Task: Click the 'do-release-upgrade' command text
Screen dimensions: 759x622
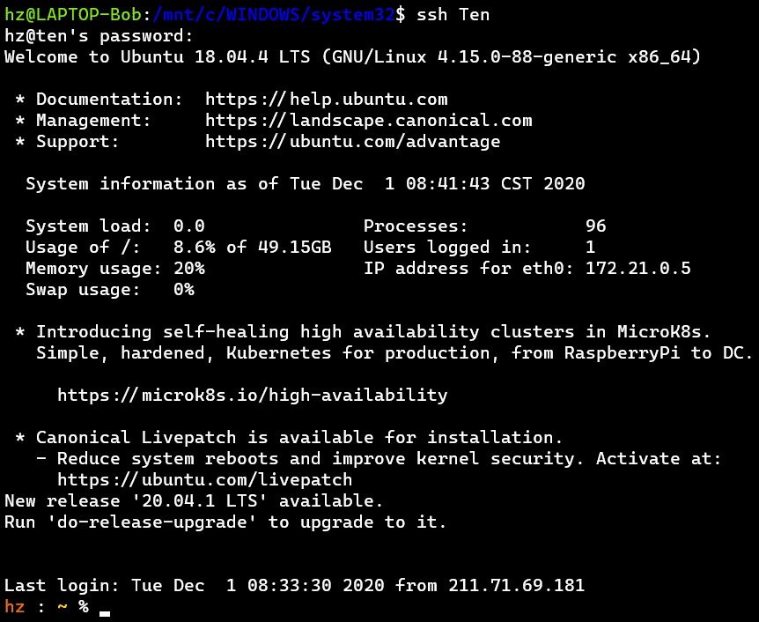Action: 152,522
